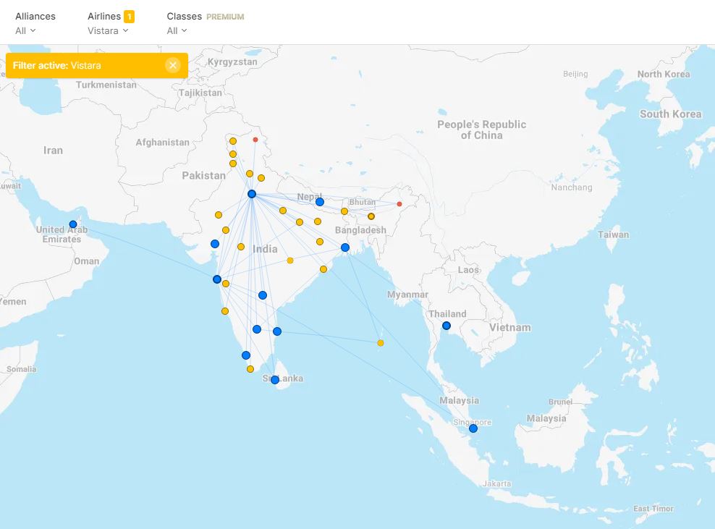The image size is (715, 529).
Task: Select the blue Delhi hub marker on the map
Action: pos(253,193)
